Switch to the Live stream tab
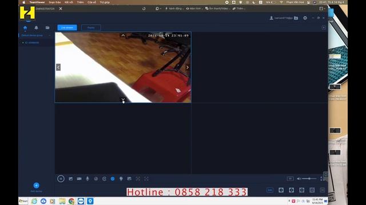The height and width of the screenshot is (205, 366). (67, 28)
